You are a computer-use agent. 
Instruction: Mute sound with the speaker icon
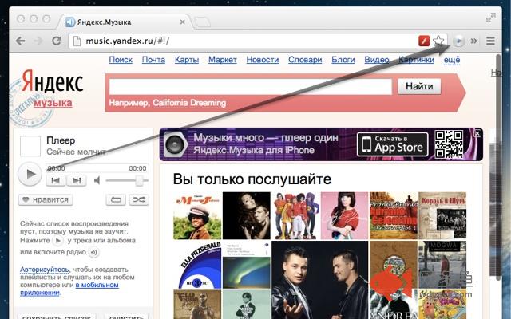pos(97,180)
